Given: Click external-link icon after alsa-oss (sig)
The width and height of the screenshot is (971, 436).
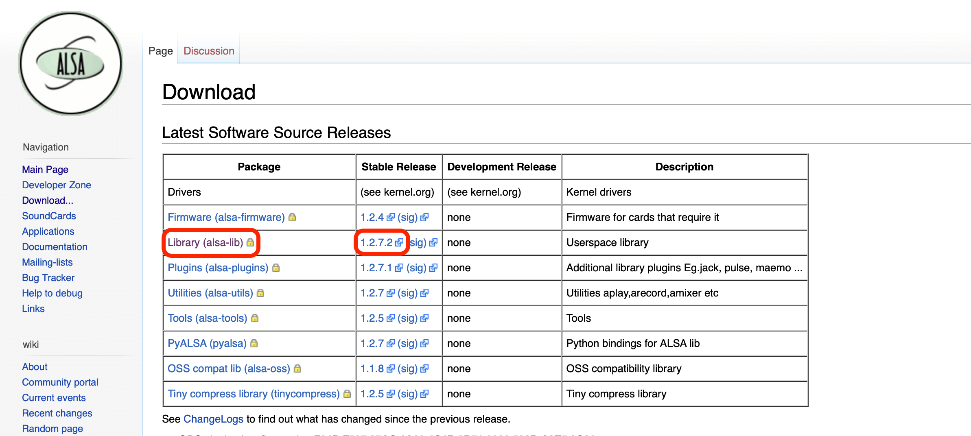Looking at the screenshot, I should 424,369.
